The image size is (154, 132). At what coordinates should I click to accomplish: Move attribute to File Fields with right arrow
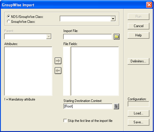click(58, 61)
